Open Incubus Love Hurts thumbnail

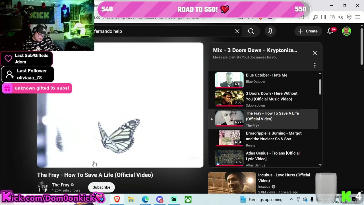click(232, 183)
